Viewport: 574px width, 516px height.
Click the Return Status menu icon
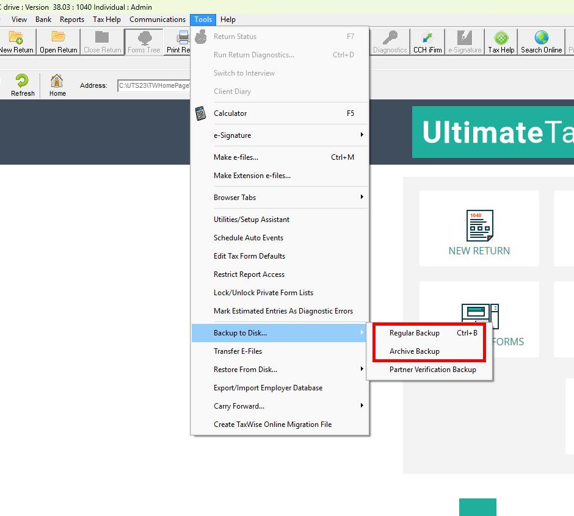click(201, 37)
